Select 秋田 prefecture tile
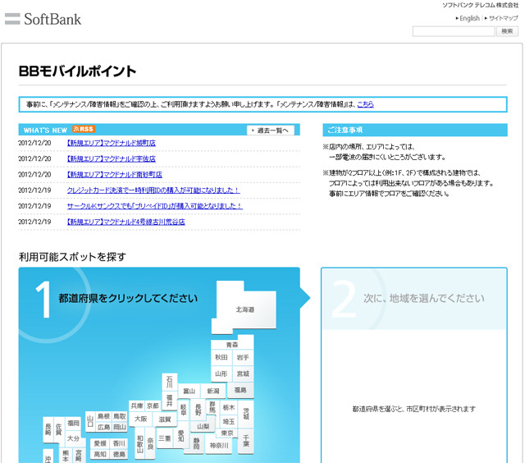The image size is (525, 463). (x=221, y=357)
